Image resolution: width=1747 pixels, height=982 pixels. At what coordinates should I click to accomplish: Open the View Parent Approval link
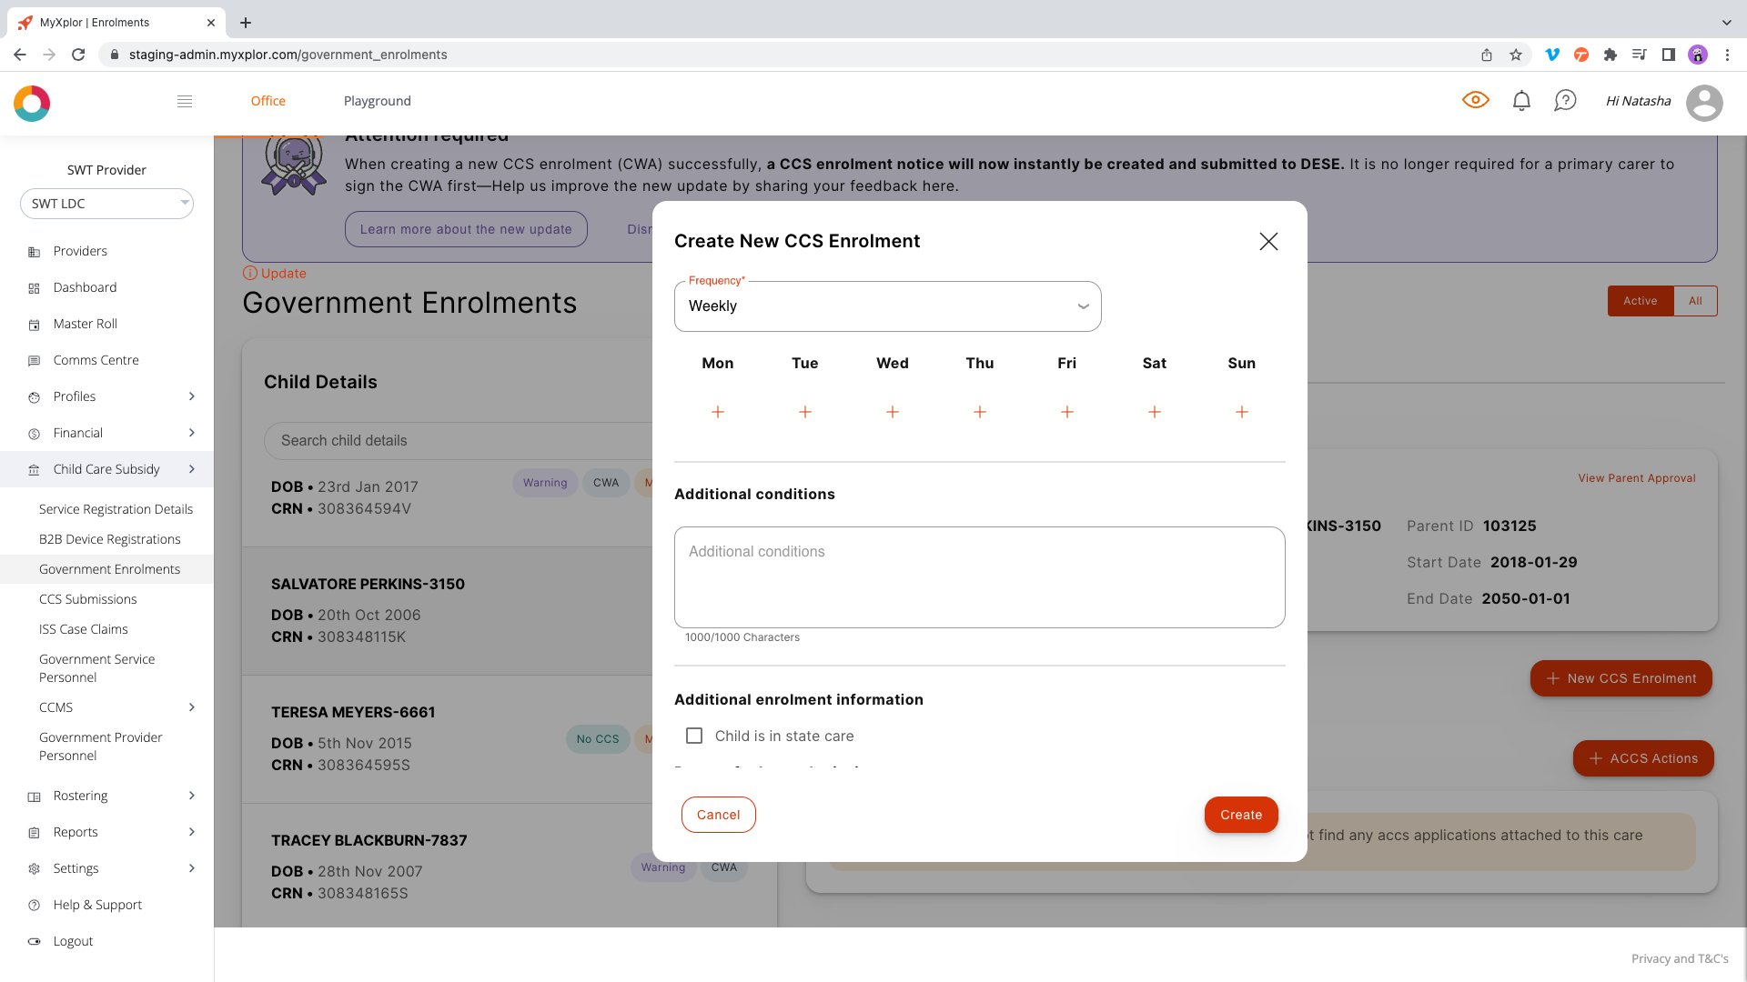(x=1636, y=477)
